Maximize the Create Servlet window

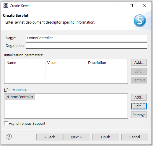(x=131, y=6)
